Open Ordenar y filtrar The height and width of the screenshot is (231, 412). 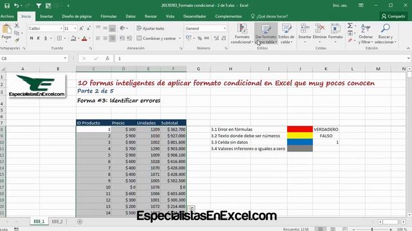[x=366, y=34]
